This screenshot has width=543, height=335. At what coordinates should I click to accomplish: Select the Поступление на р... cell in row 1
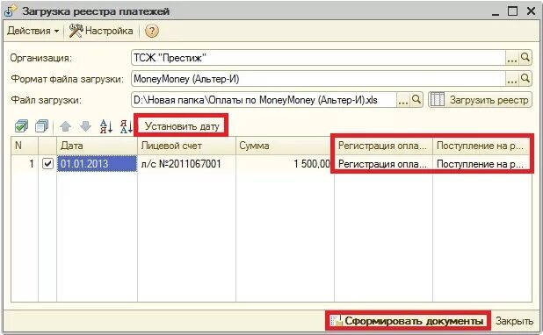482,163
